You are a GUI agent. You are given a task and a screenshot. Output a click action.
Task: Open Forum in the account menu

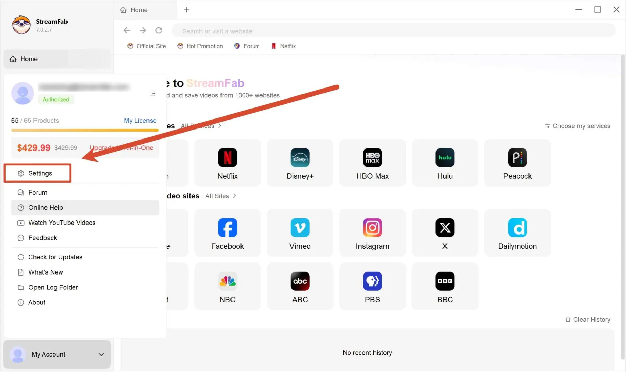click(x=85, y=192)
